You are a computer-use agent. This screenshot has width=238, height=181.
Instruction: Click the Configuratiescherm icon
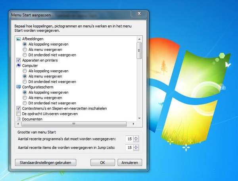(18, 87)
